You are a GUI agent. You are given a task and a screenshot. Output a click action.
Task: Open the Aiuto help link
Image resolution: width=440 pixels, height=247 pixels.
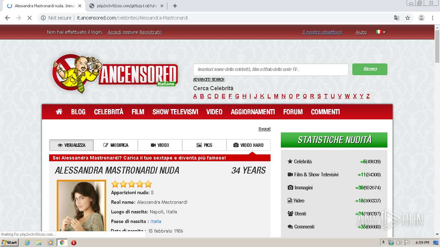point(361,32)
